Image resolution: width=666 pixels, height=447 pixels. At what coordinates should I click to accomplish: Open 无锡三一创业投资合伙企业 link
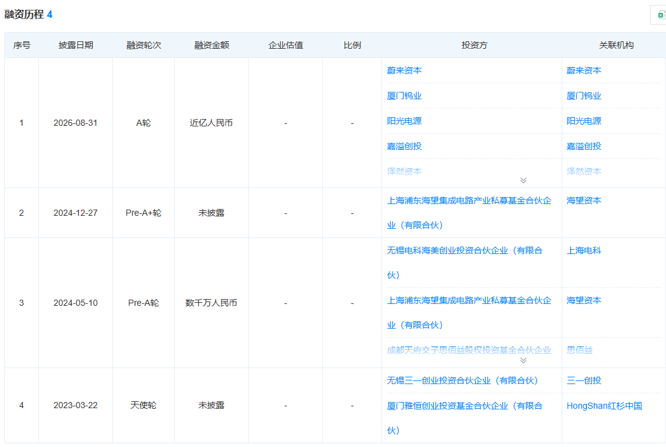click(x=462, y=381)
